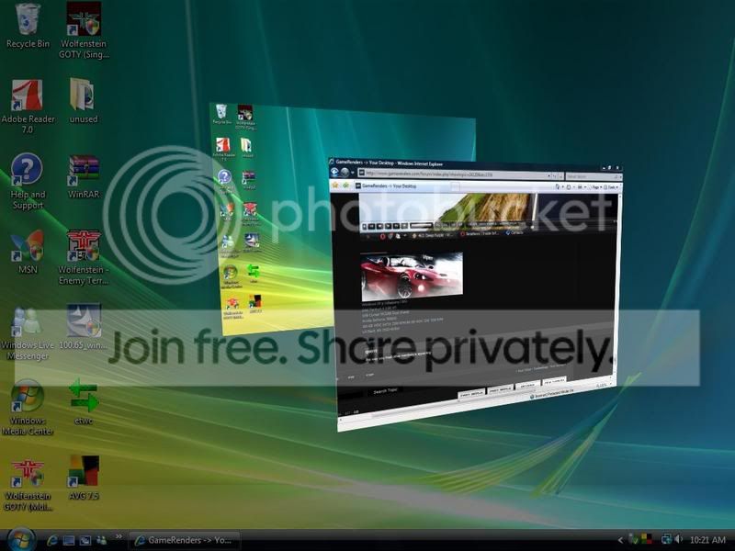Open Help and Support shortcut
735x551 pixels.
28,181
